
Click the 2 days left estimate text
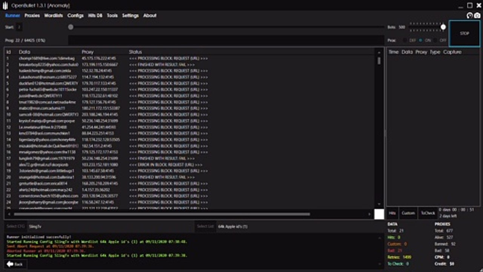point(448,216)
